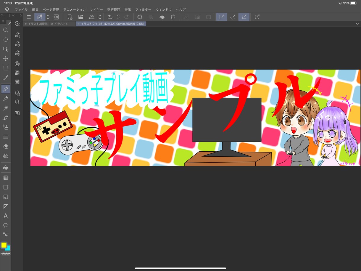This screenshot has height=271, width=361.
Task: Select the highlighted Pen tool
Action: point(6,89)
